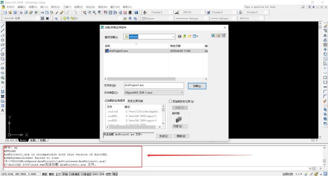Click the text style icon
This screenshot has width=328, height=176.
(145, 12)
